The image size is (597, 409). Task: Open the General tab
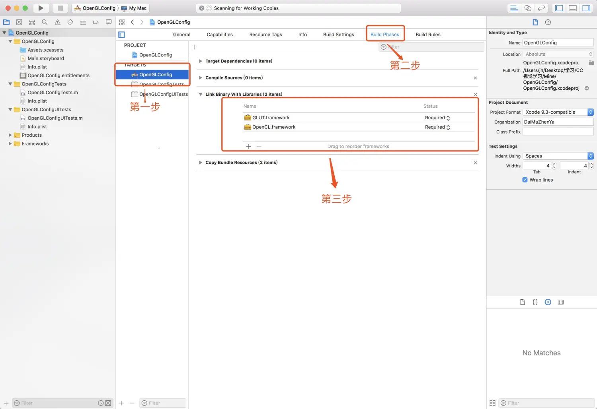pyautogui.click(x=181, y=35)
